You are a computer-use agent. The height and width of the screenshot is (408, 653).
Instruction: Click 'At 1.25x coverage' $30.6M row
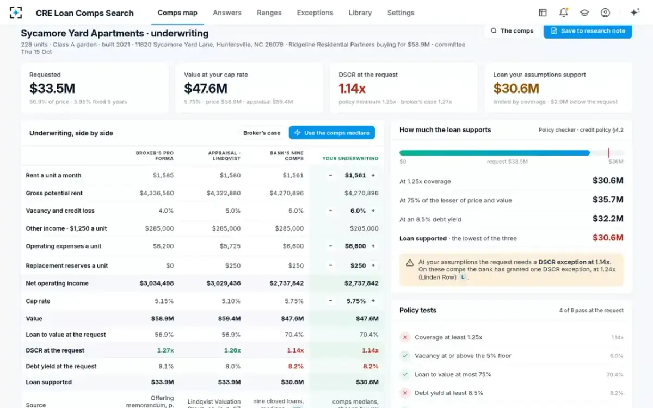coord(512,181)
